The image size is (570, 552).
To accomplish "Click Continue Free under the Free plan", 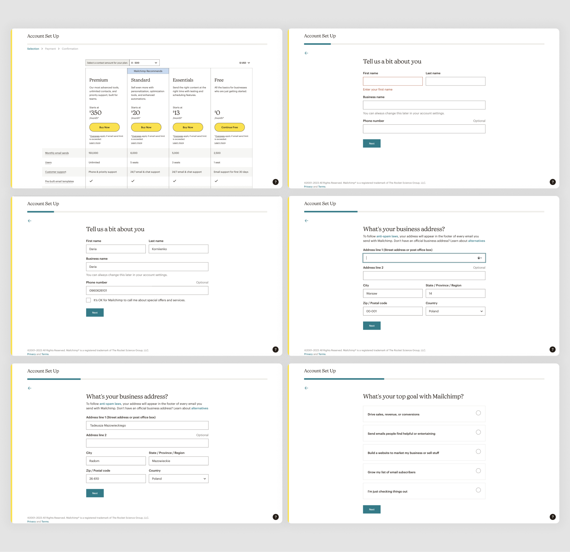I will click(x=229, y=127).
